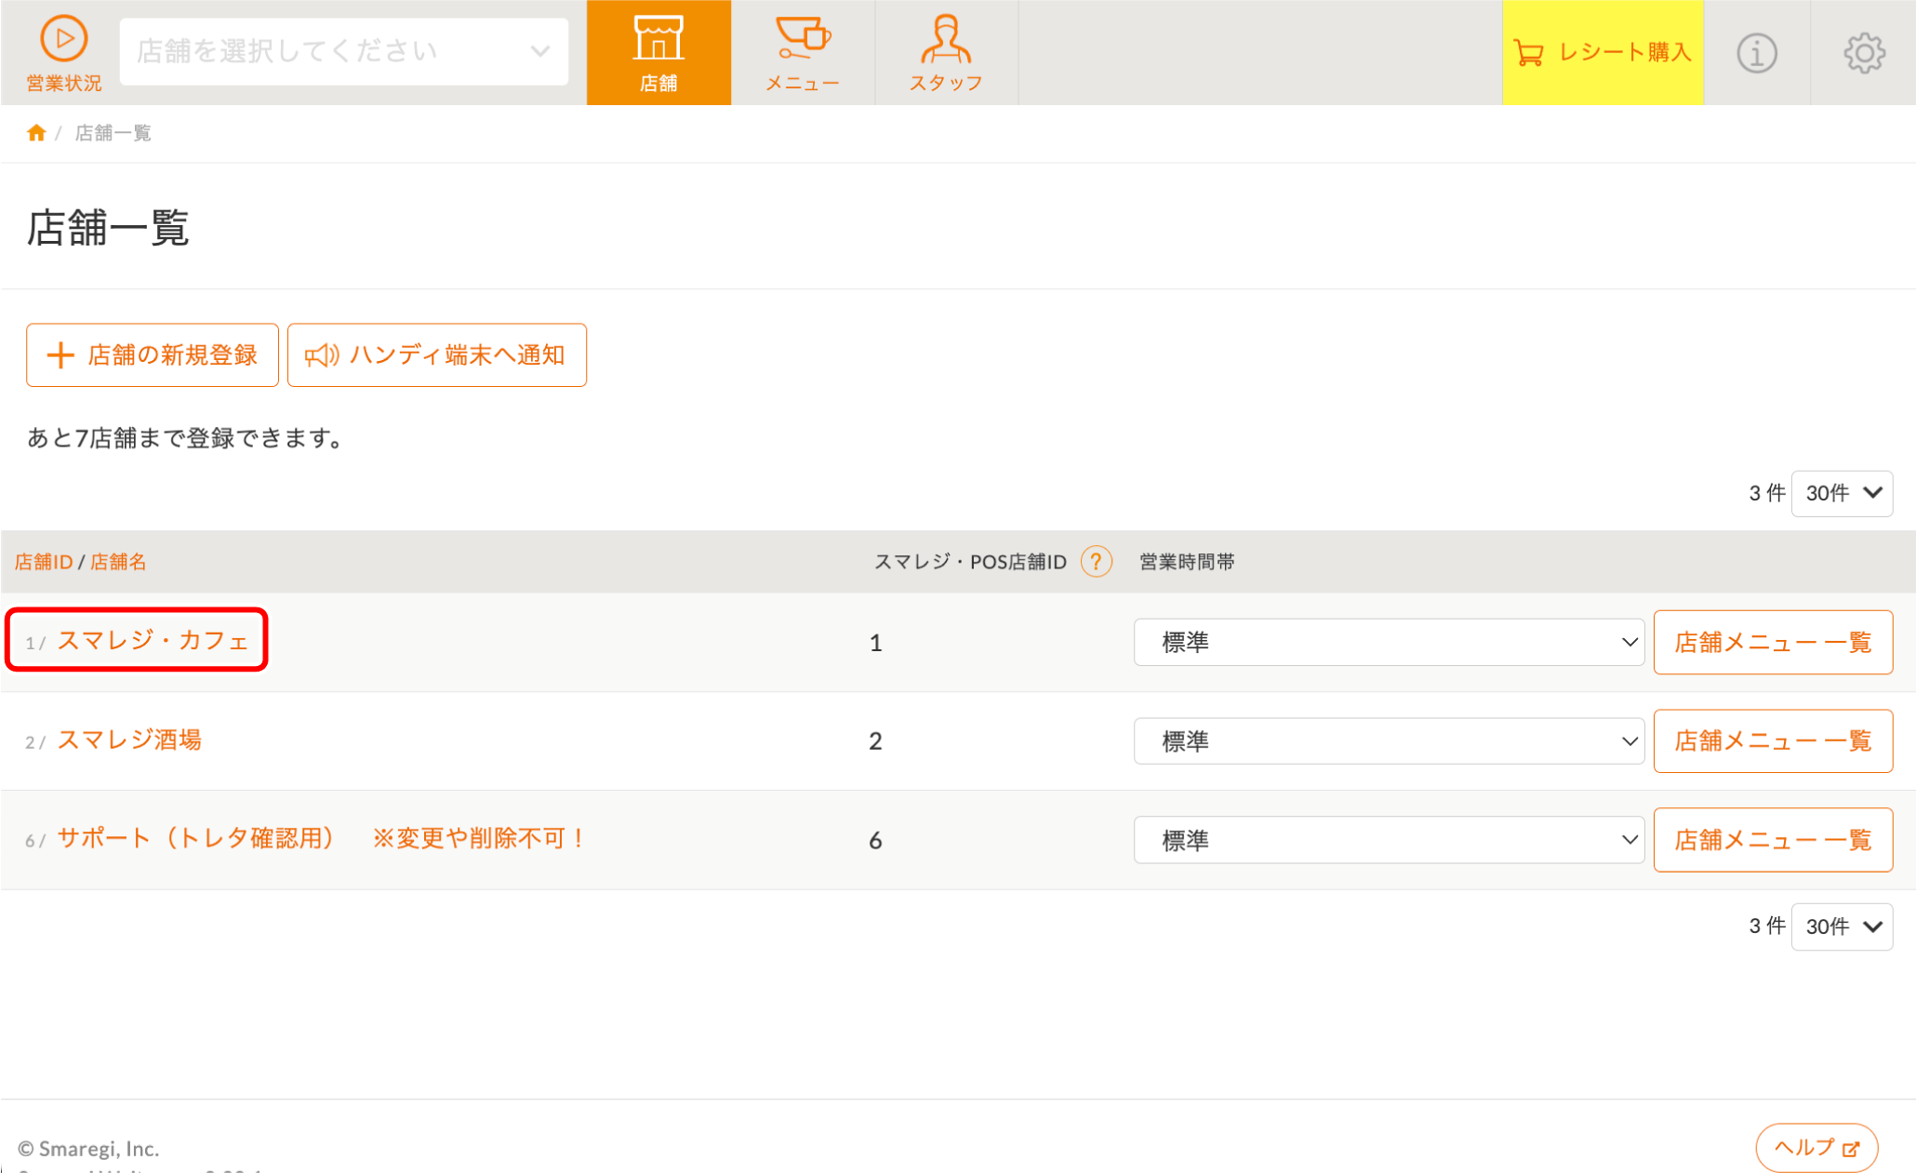Image resolution: width=1916 pixels, height=1173 pixels.
Task: Click the home breadcrumb icon
Action: [x=36, y=133]
